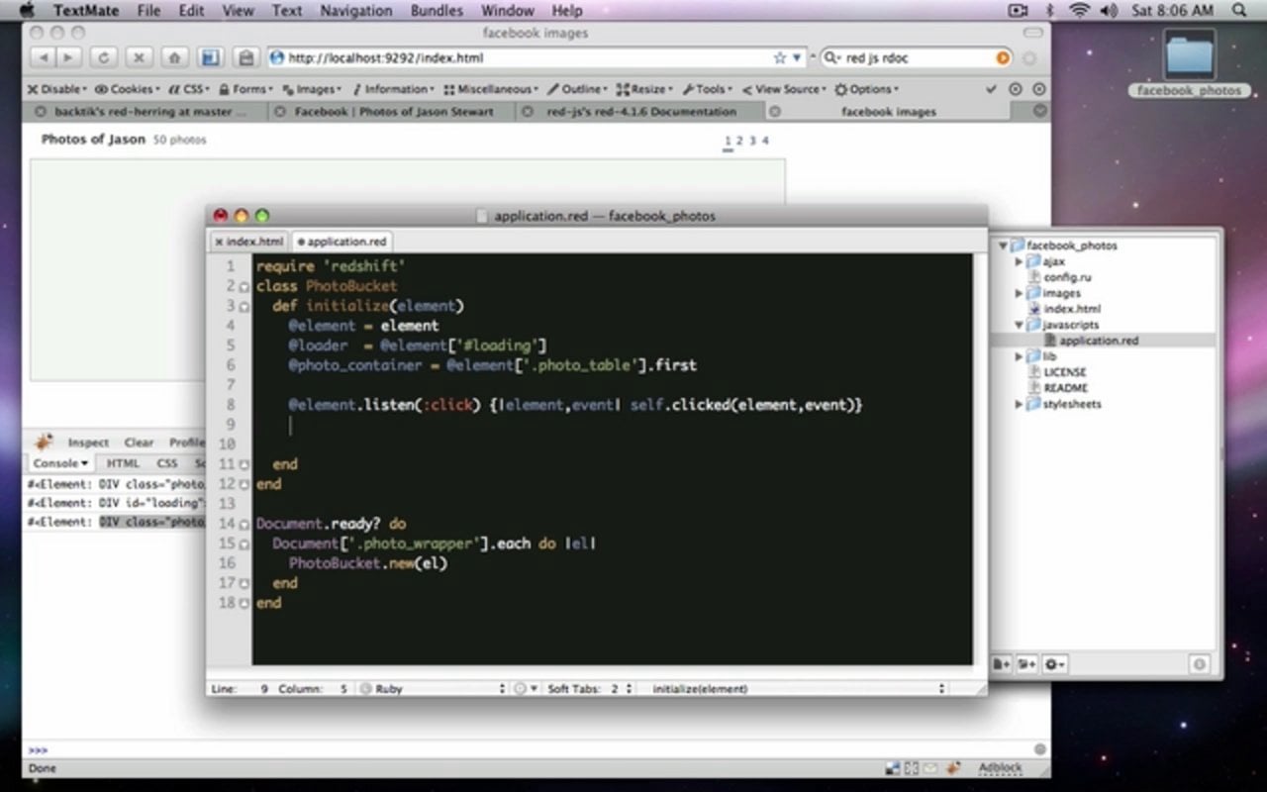Screen dimensions: 1267x792
Task: Select the application.red editor tab
Action: click(x=341, y=242)
